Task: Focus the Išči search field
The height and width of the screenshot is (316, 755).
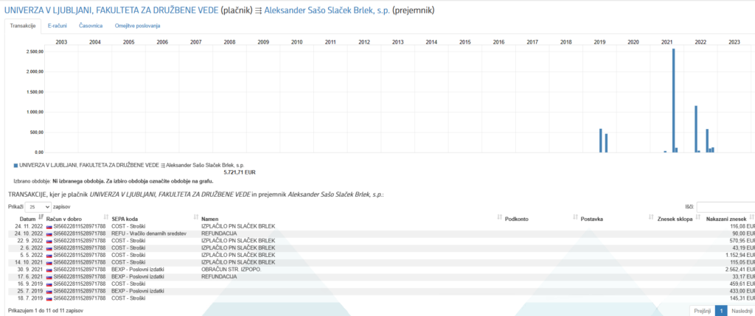Action: click(x=726, y=207)
